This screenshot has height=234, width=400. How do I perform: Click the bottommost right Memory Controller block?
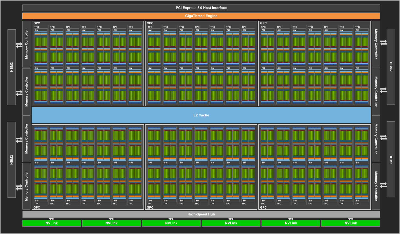coord(376,186)
